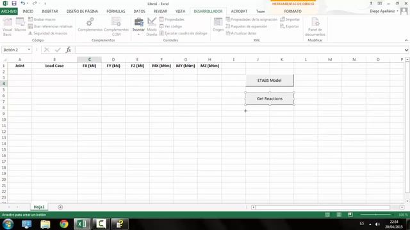Open Diego Apellániz account menu

(384, 11)
